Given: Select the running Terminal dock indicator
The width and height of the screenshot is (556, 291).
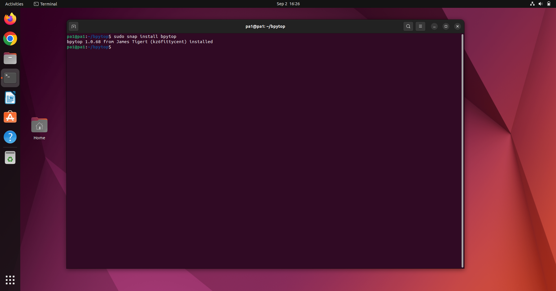Looking at the screenshot, I should [10, 77].
